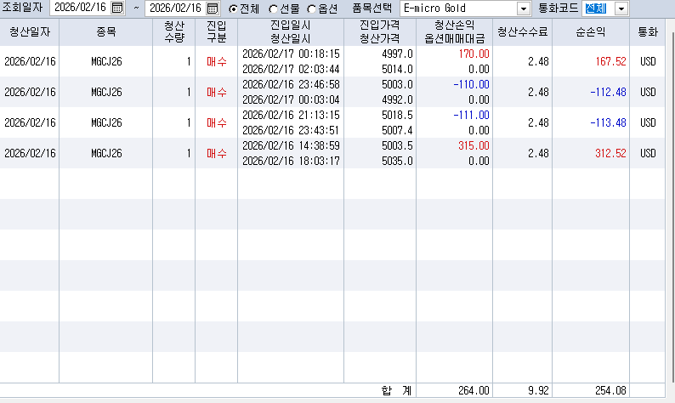This screenshot has width=675, height=403.
Task: Click the end date input field
Action: click(175, 8)
